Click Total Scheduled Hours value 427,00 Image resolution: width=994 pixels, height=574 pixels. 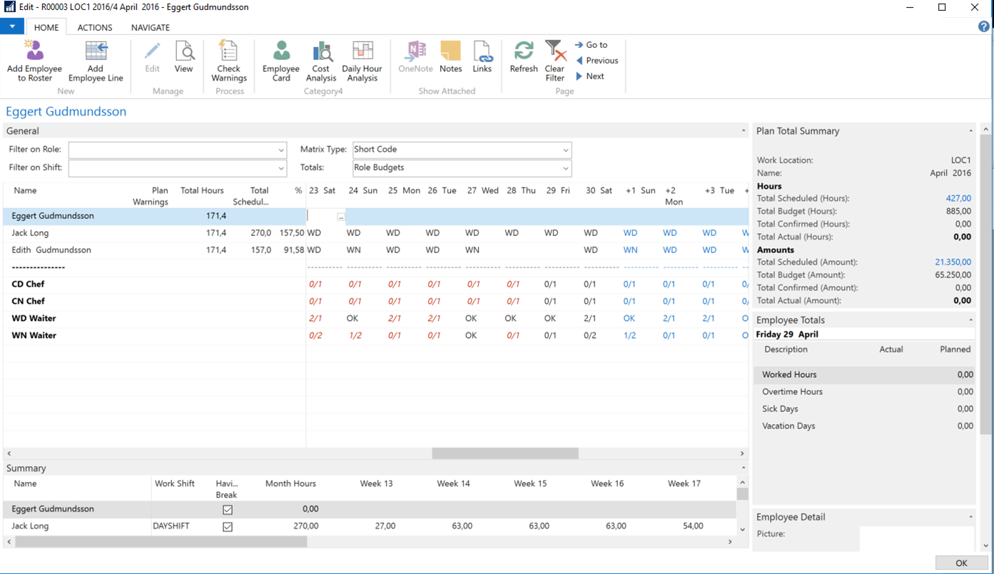pyautogui.click(x=958, y=199)
